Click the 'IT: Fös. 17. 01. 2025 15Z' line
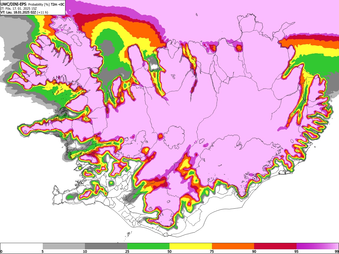339x254 pixels. coord(19,9)
